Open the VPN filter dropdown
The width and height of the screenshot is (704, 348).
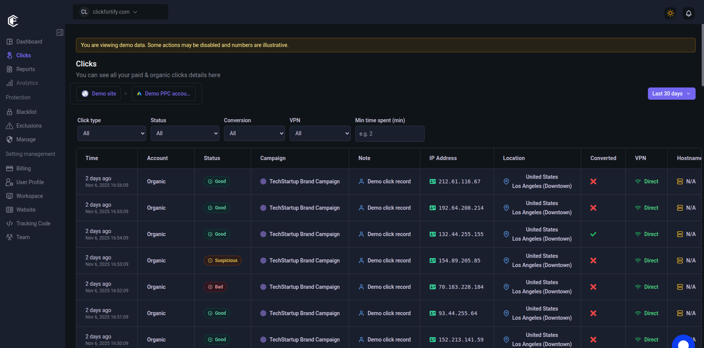(x=320, y=133)
